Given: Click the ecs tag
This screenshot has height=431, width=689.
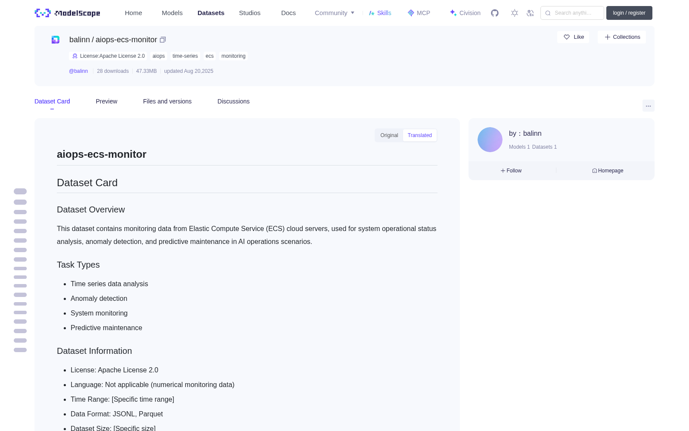Looking at the screenshot, I should pos(210,56).
